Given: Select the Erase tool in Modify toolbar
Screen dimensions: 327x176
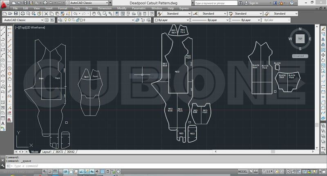Looking at the screenshot, I should (x=323, y=29).
